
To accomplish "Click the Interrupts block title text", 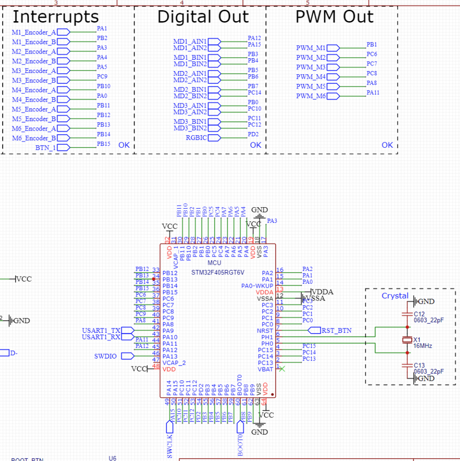I will tap(55, 17).
